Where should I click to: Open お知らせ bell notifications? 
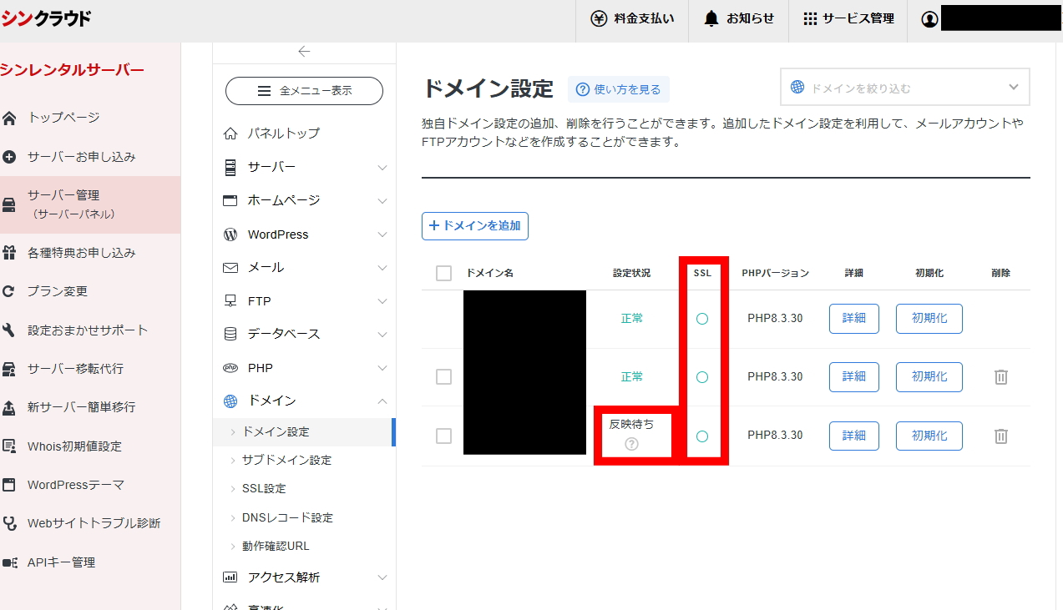click(x=738, y=18)
